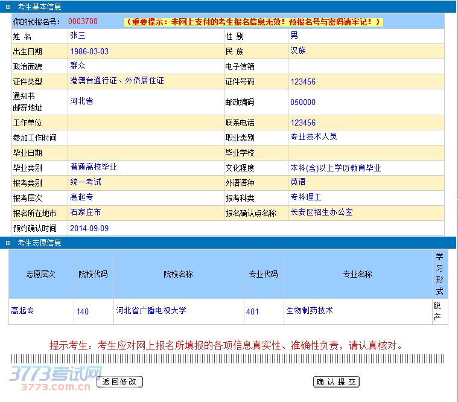Click the school code 140
Viewport: 458px width, 402px height.
tap(83, 311)
